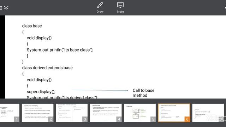Open the Note tool
This screenshot has height=127, width=226.
tap(120, 7)
